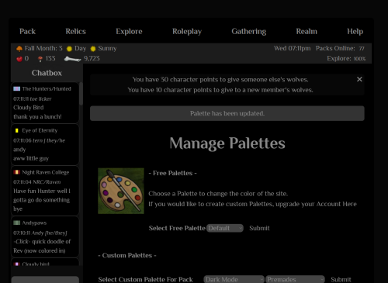
Task: Click the mushroom currency icon
Action: tap(40, 59)
